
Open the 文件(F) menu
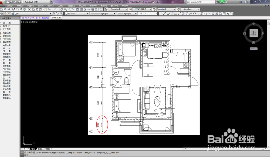click(x=10, y=5)
